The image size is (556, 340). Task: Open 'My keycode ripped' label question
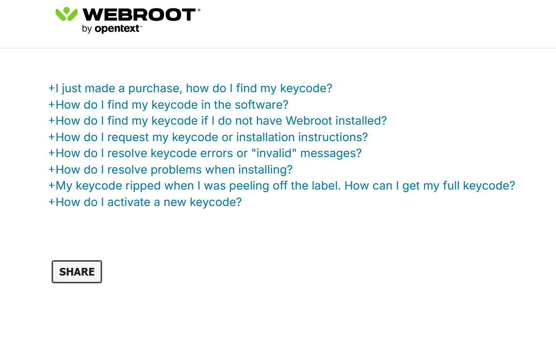tap(285, 186)
